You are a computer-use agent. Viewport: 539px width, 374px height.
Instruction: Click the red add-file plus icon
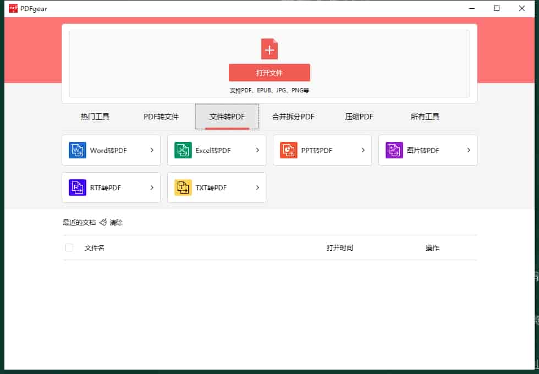click(x=269, y=49)
